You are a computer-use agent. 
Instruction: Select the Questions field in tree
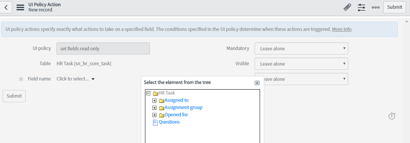coord(169,122)
